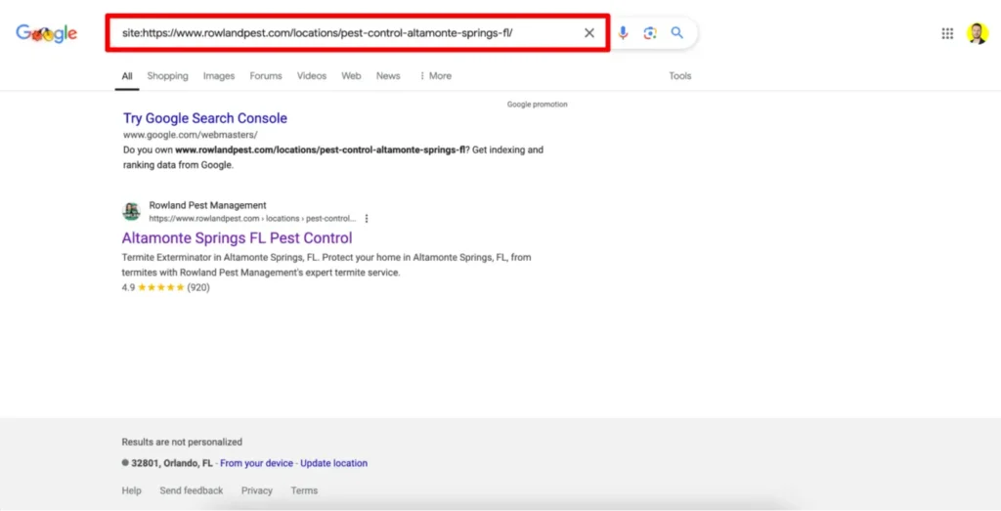Click the magnifying glass search button

click(676, 33)
